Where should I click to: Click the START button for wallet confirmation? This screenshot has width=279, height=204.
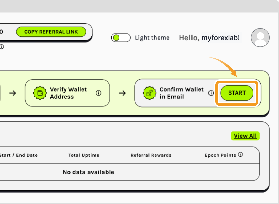pos(237,93)
